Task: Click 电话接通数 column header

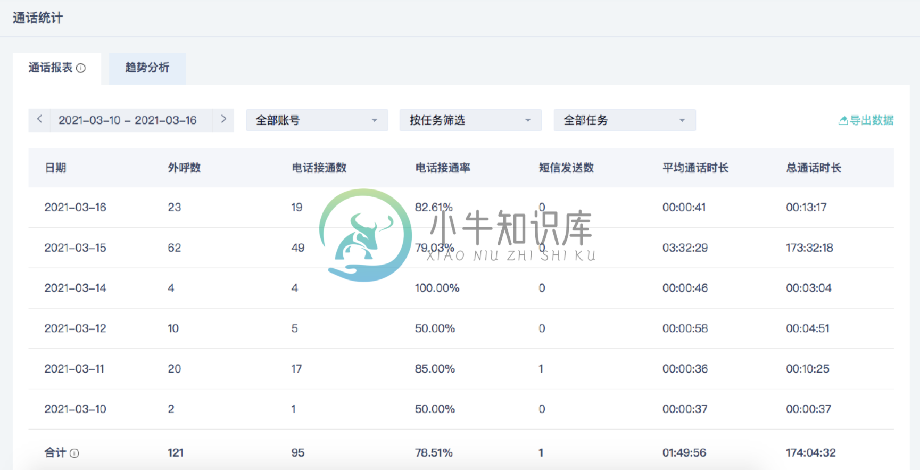Action: coord(319,168)
